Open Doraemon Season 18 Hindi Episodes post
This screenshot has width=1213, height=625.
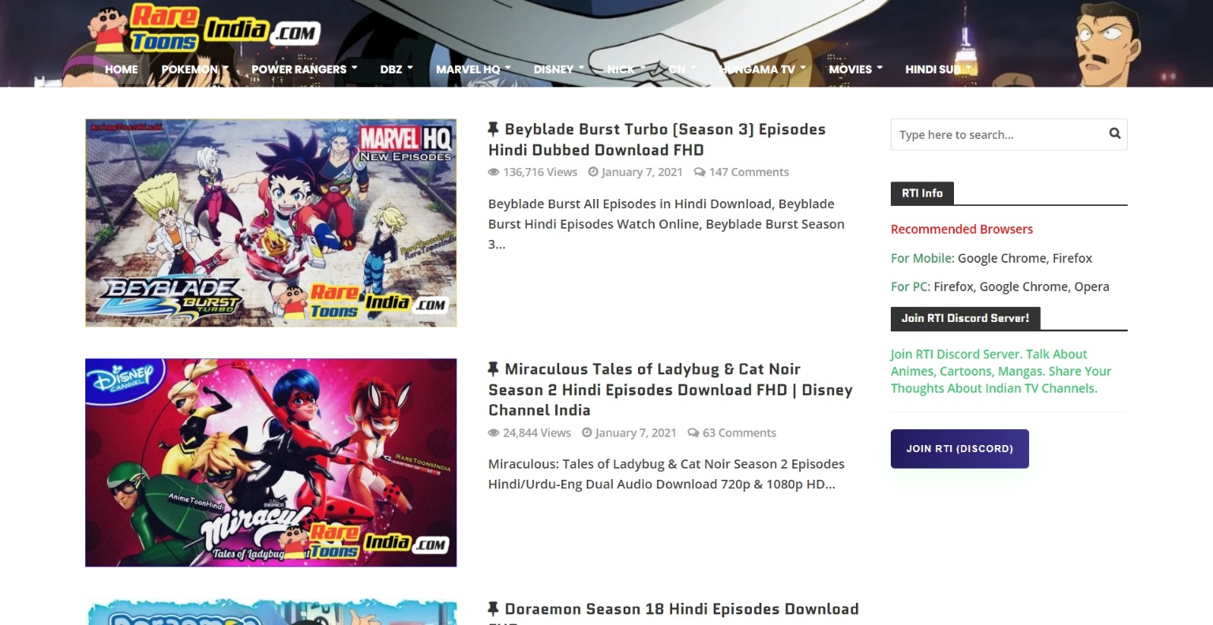[x=674, y=613]
